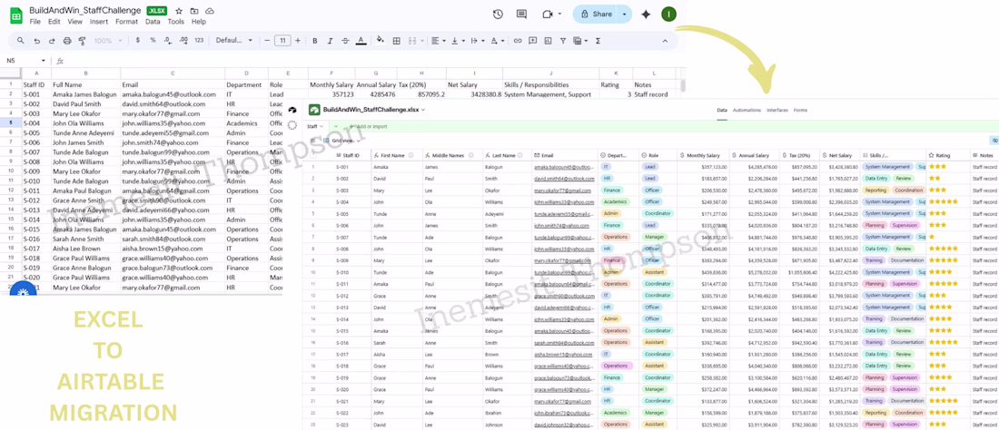Open the zoom 100% dropdown

coord(108,41)
